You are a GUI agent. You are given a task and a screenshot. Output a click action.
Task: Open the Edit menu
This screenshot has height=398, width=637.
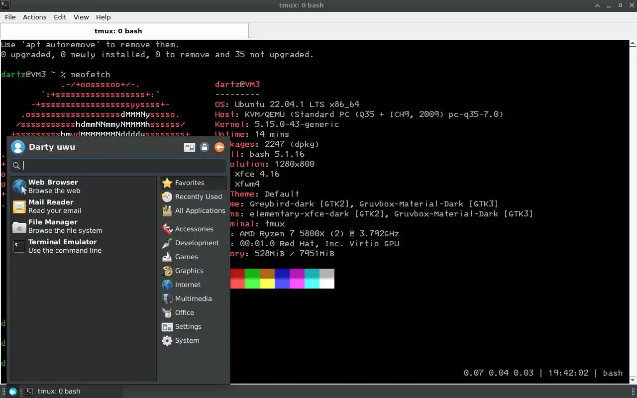[x=60, y=17]
